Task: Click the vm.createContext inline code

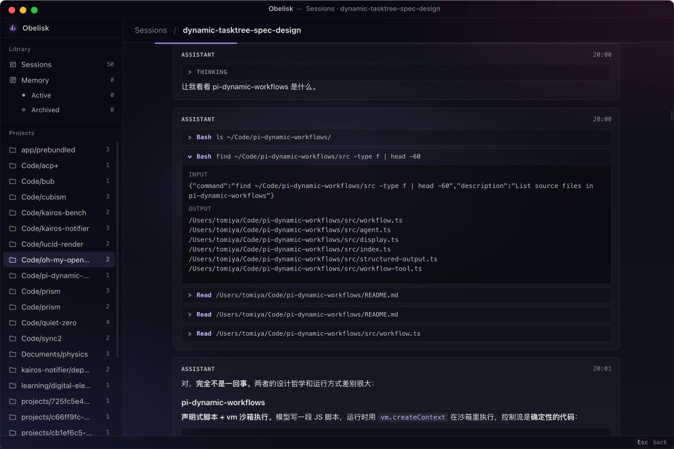Action: [413, 417]
